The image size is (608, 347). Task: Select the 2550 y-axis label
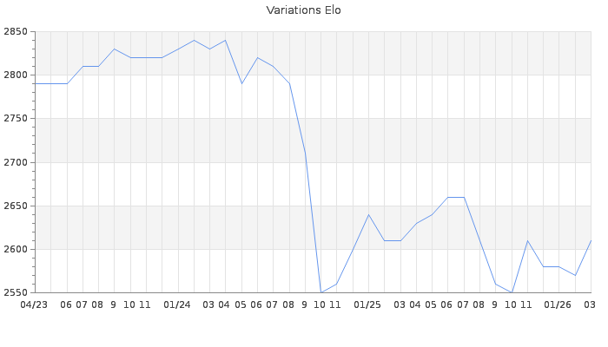click(x=15, y=292)
